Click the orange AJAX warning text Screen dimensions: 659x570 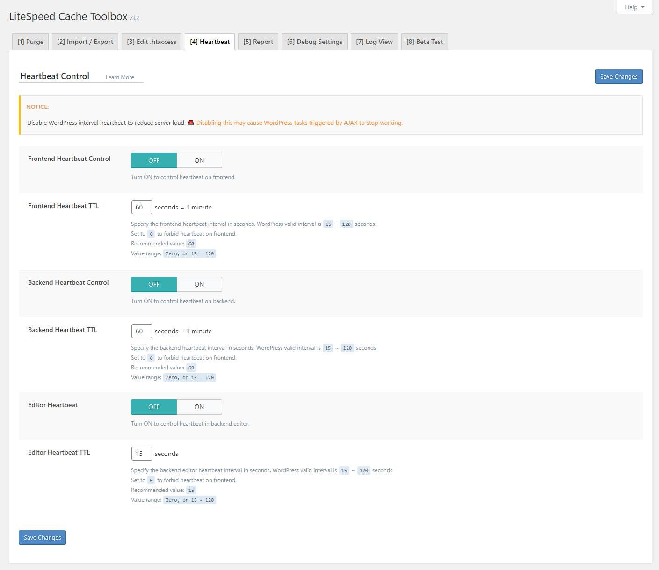coord(299,123)
